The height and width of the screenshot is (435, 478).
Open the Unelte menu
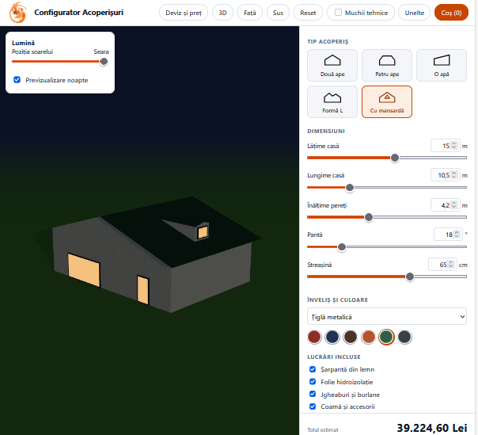(x=414, y=13)
